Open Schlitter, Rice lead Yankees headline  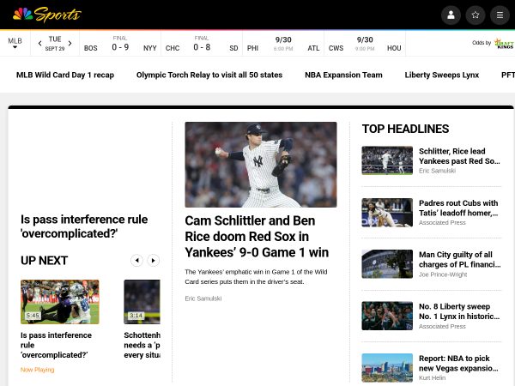[x=459, y=156]
